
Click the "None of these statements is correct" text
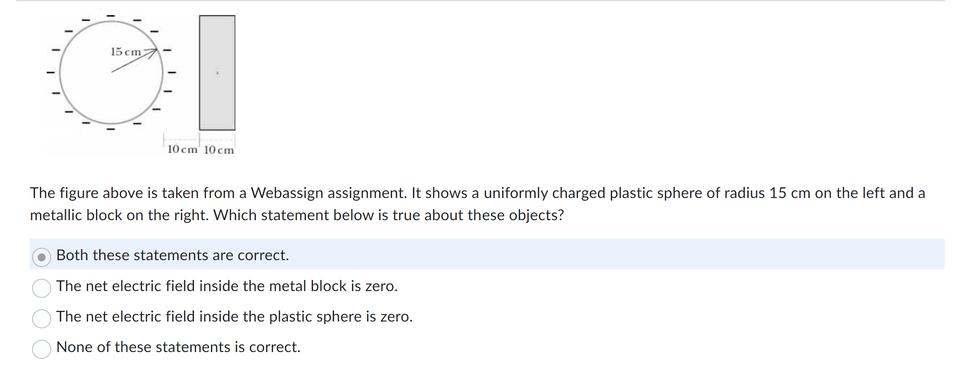pos(179,347)
